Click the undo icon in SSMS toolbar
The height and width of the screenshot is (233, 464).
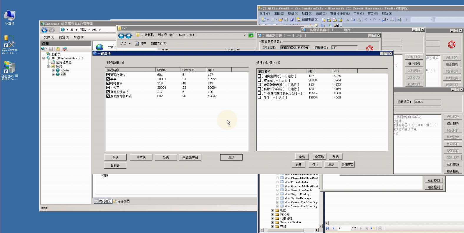click(366, 20)
